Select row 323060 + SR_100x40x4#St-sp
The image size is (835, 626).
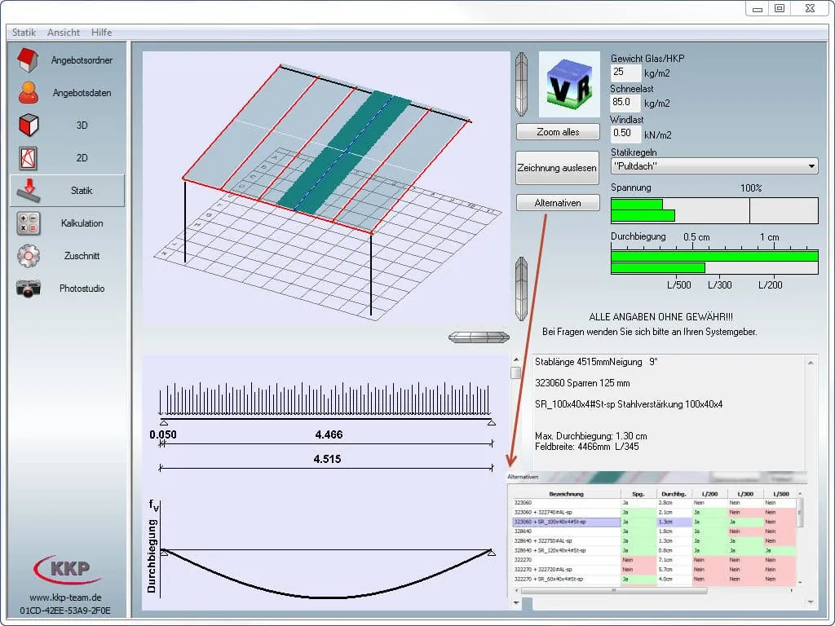point(654,522)
